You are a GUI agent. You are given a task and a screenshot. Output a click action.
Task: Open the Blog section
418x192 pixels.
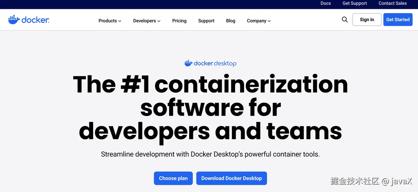click(x=230, y=21)
